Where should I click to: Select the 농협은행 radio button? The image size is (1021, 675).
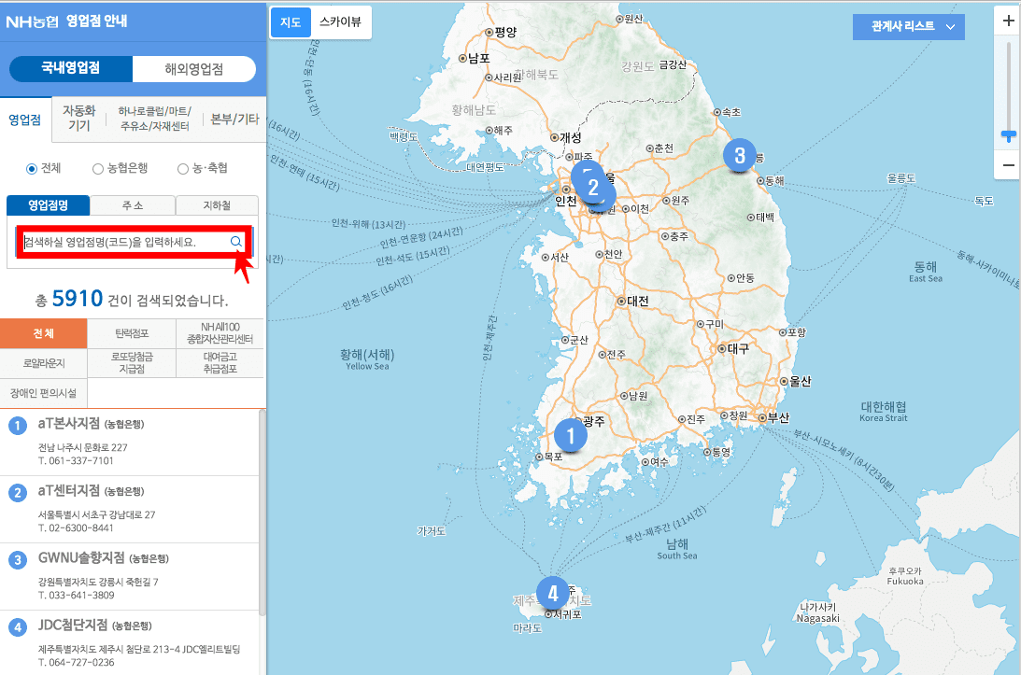[x=98, y=169]
